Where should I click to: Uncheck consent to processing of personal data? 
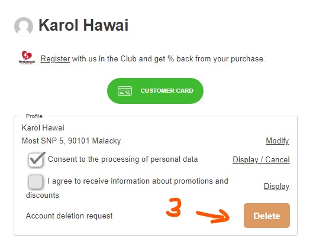click(x=36, y=159)
